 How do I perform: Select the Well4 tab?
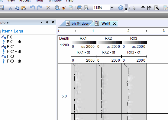pyautogui.click(x=106, y=23)
